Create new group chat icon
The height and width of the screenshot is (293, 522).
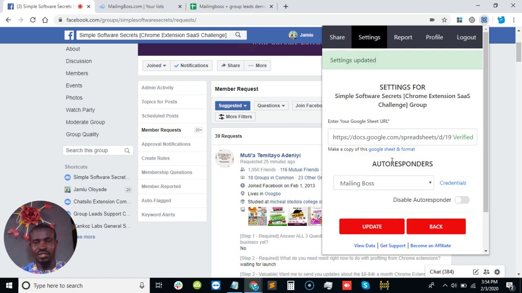pos(486,272)
